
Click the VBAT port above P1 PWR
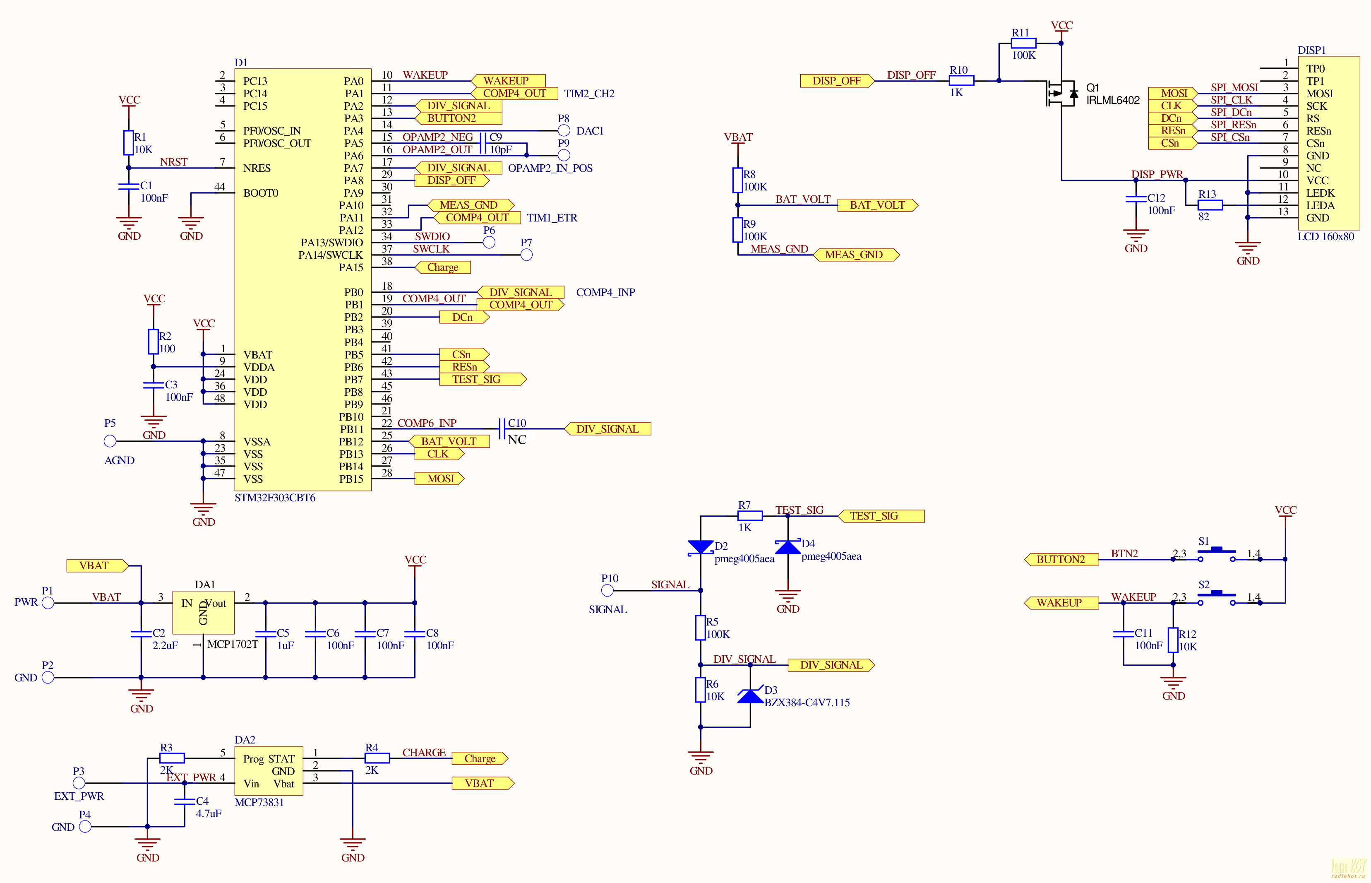pyautogui.click(x=97, y=566)
